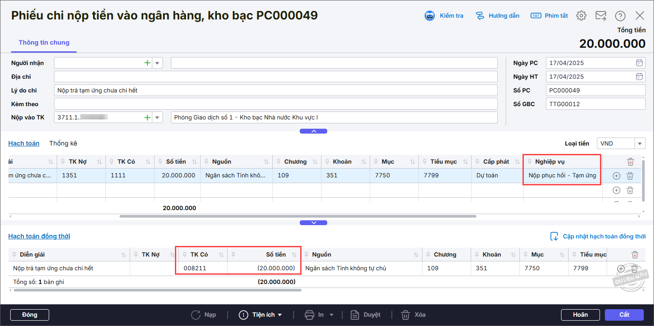This screenshot has width=654, height=326.
Task: Click the Hạch toán horizontal scrollbar
Action: (298, 216)
